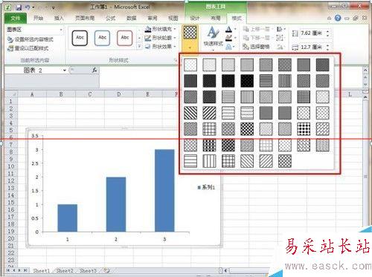Open the name box dropdown arrow
372x277 pixels.
pos(64,71)
